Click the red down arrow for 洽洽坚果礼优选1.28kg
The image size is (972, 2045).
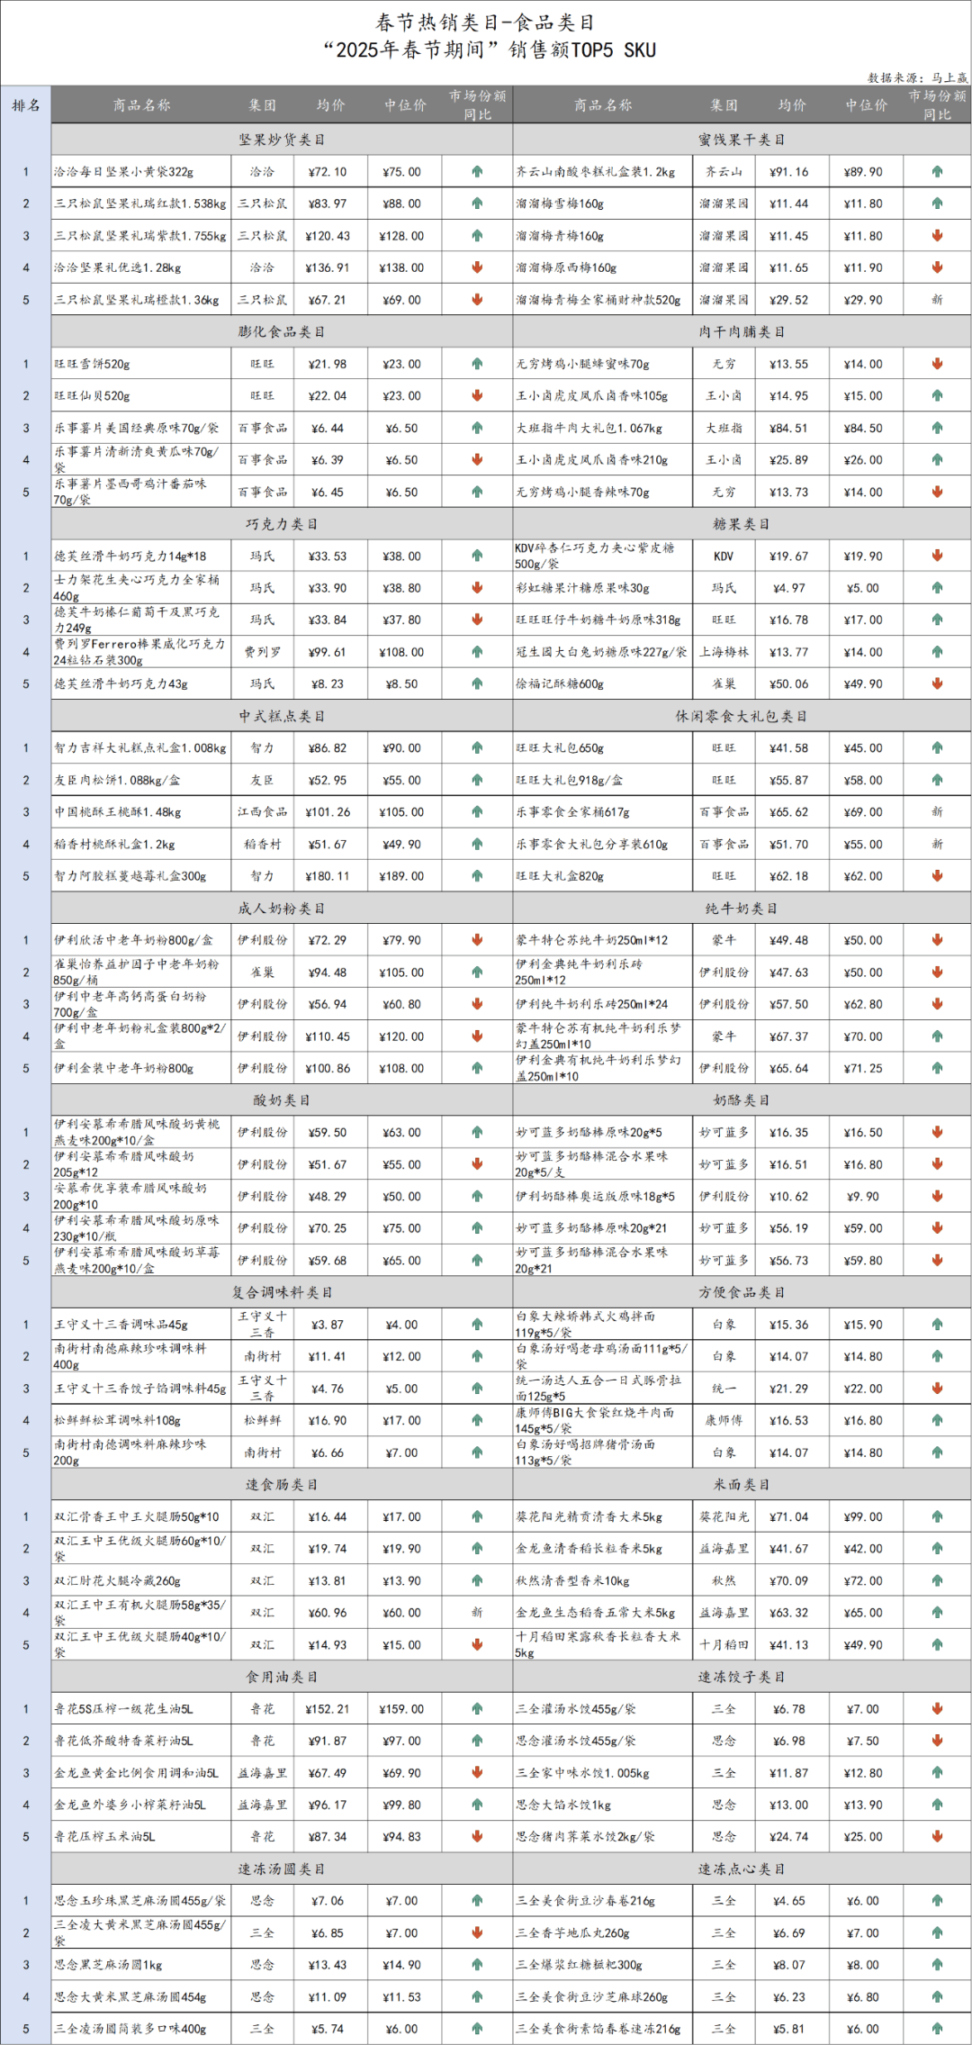point(477,267)
